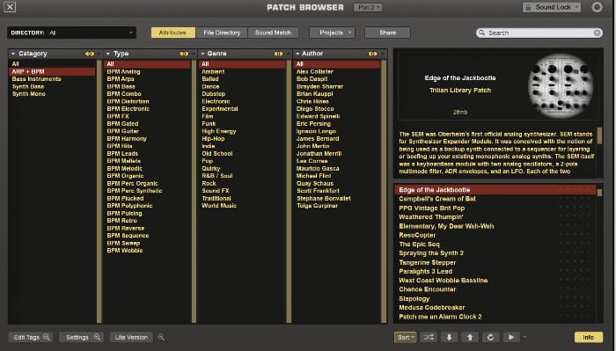
Task: Click the shuffle patches icon
Action: (429, 337)
